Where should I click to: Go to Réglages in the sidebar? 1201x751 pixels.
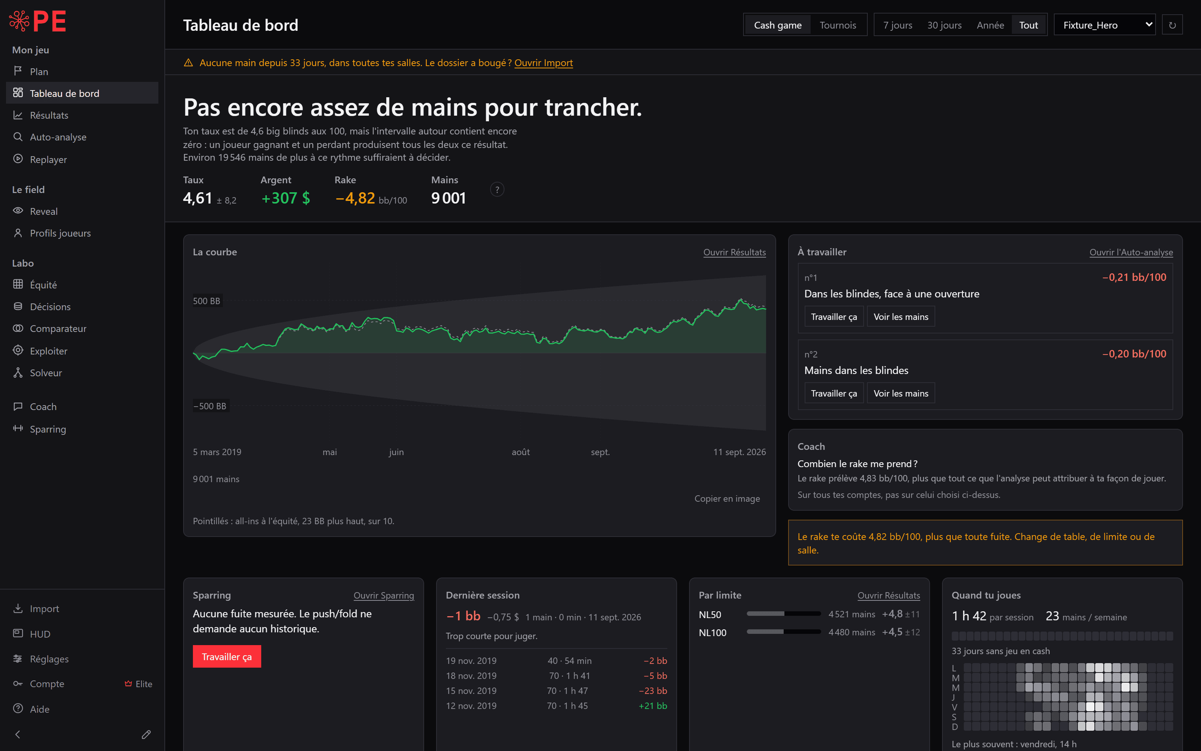click(82, 659)
